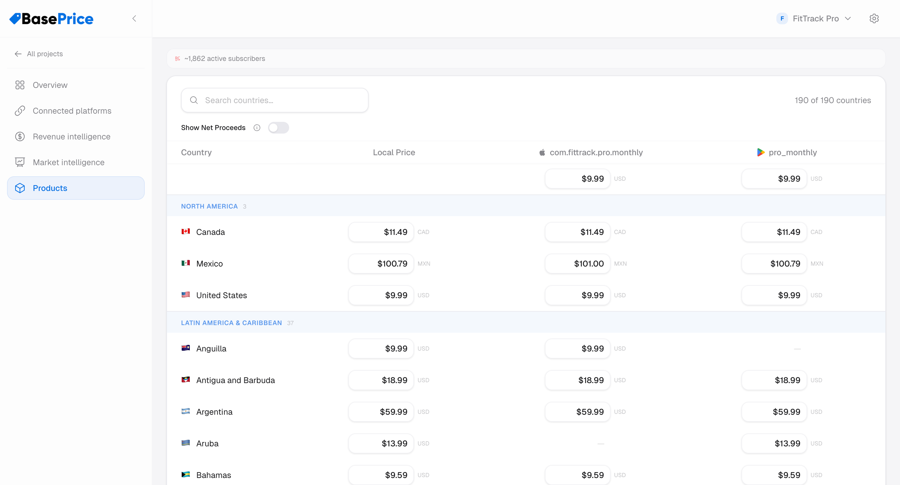Click the Canada flag icon
The height and width of the screenshot is (485, 900).
(x=186, y=231)
